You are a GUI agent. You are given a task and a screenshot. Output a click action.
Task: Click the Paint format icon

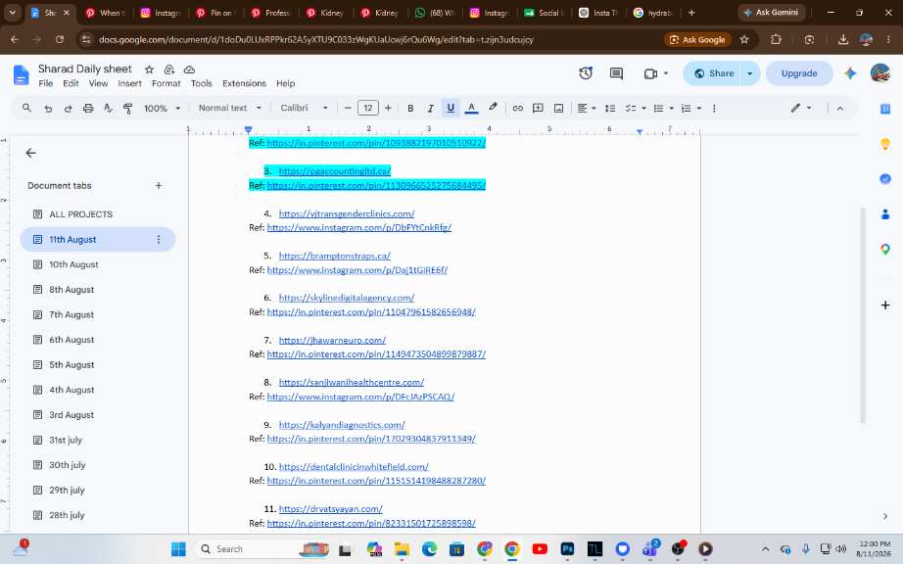pos(128,108)
